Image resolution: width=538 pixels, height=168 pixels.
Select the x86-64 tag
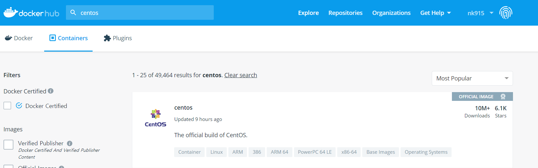tap(349, 152)
